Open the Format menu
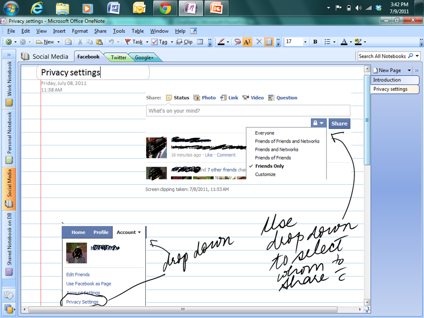 tap(80, 31)
